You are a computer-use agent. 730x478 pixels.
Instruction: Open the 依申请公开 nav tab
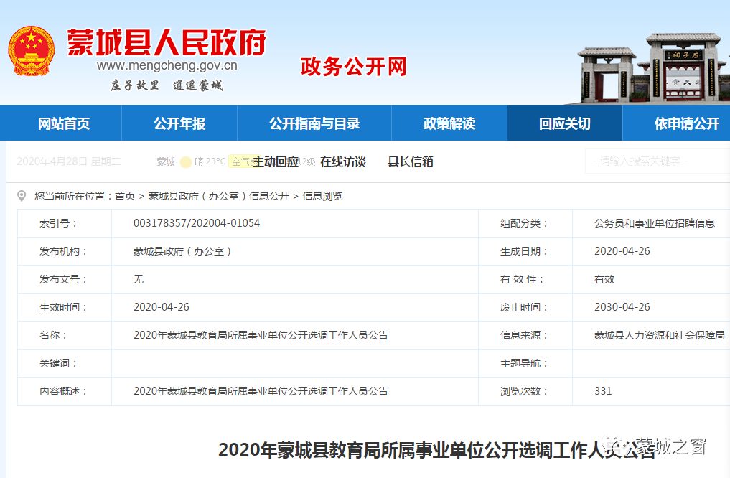click(x=685, y=123)
